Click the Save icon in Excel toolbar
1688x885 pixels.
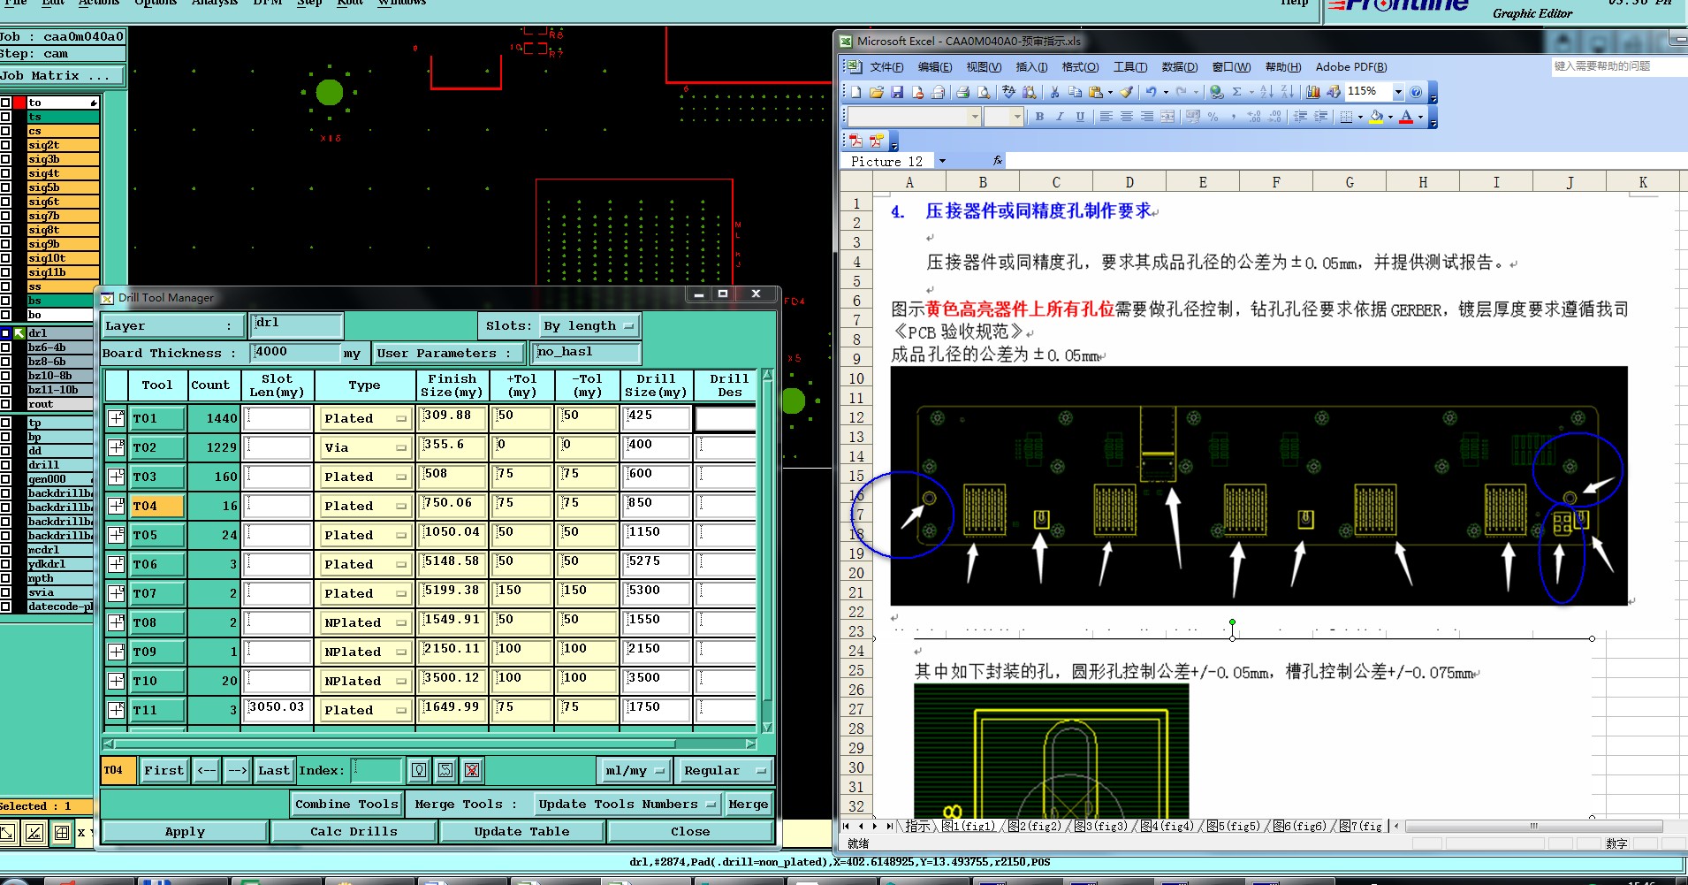pos(897,92)
